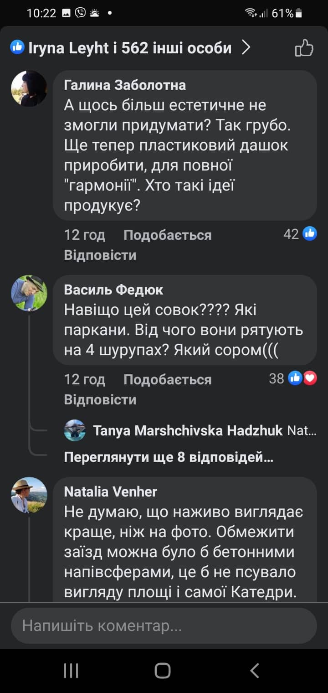This screenshot has width=328, height=693.
Task: Tap the thumbs-up Like icon in top right
Action: pyautogui.click(x=304, y=48)
